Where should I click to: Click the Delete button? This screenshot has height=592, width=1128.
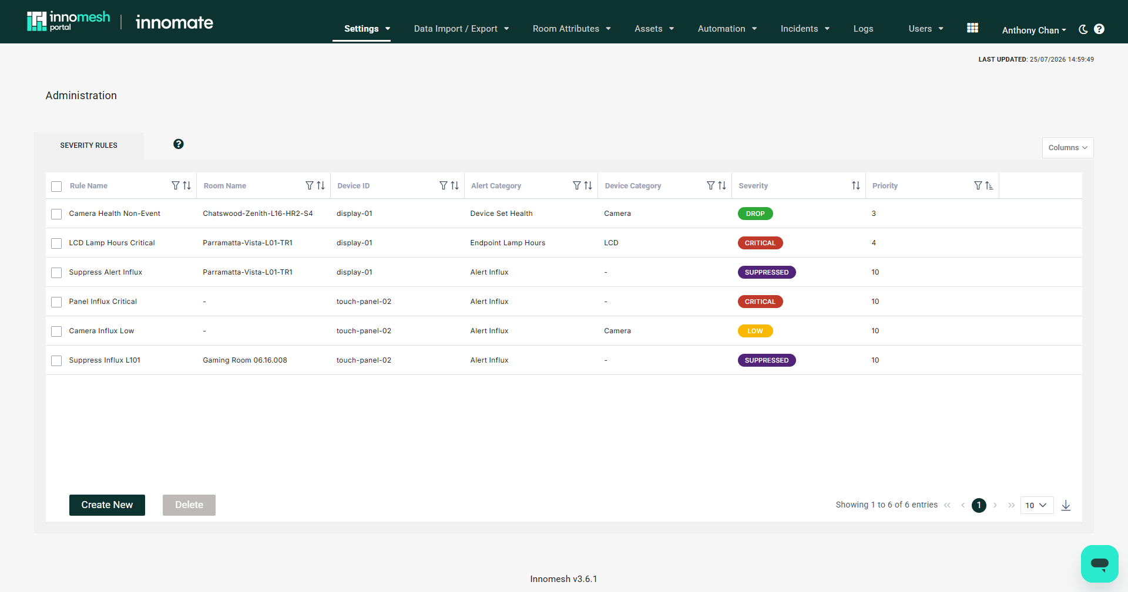click(189, 505)
